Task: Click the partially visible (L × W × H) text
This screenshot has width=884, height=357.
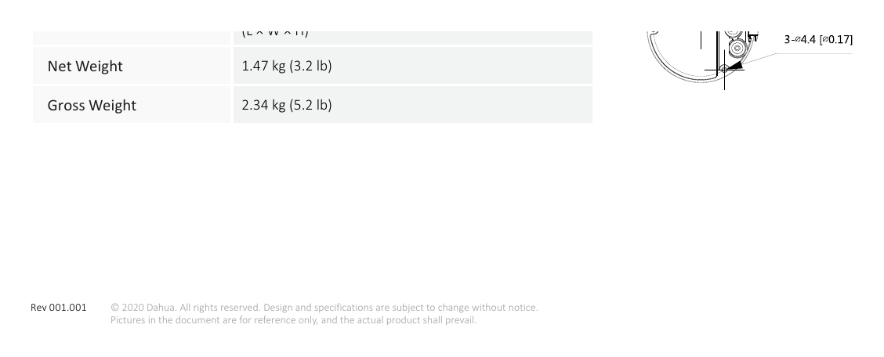Action: (275, 34)
